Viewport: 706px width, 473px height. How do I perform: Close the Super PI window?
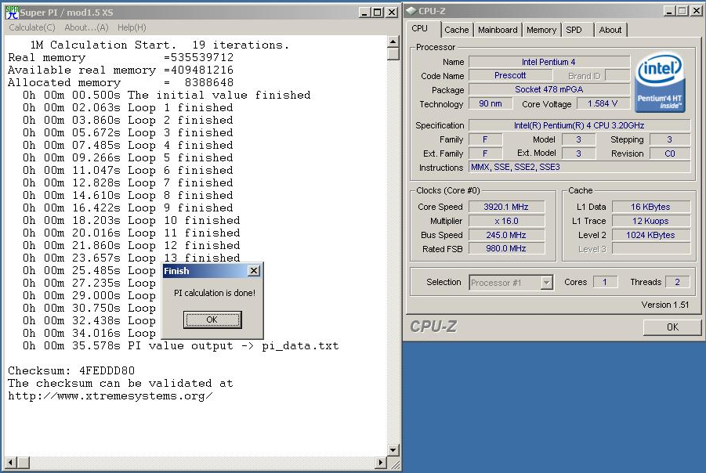392,13
